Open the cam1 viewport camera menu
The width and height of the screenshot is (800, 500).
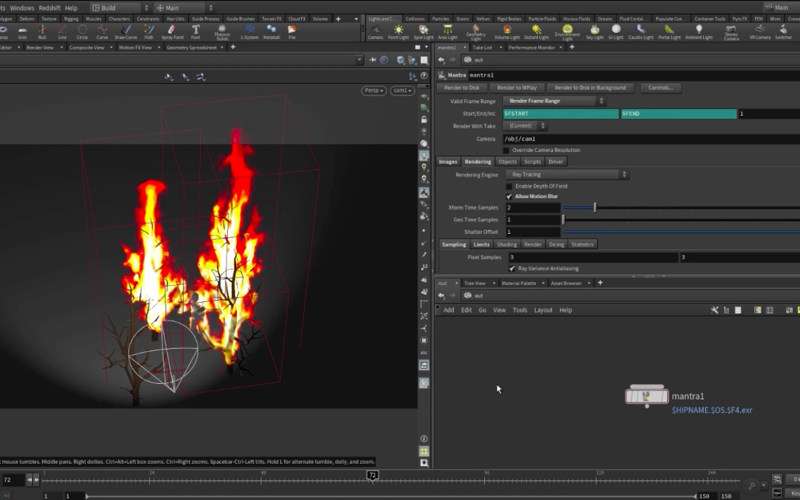[402, 91]
